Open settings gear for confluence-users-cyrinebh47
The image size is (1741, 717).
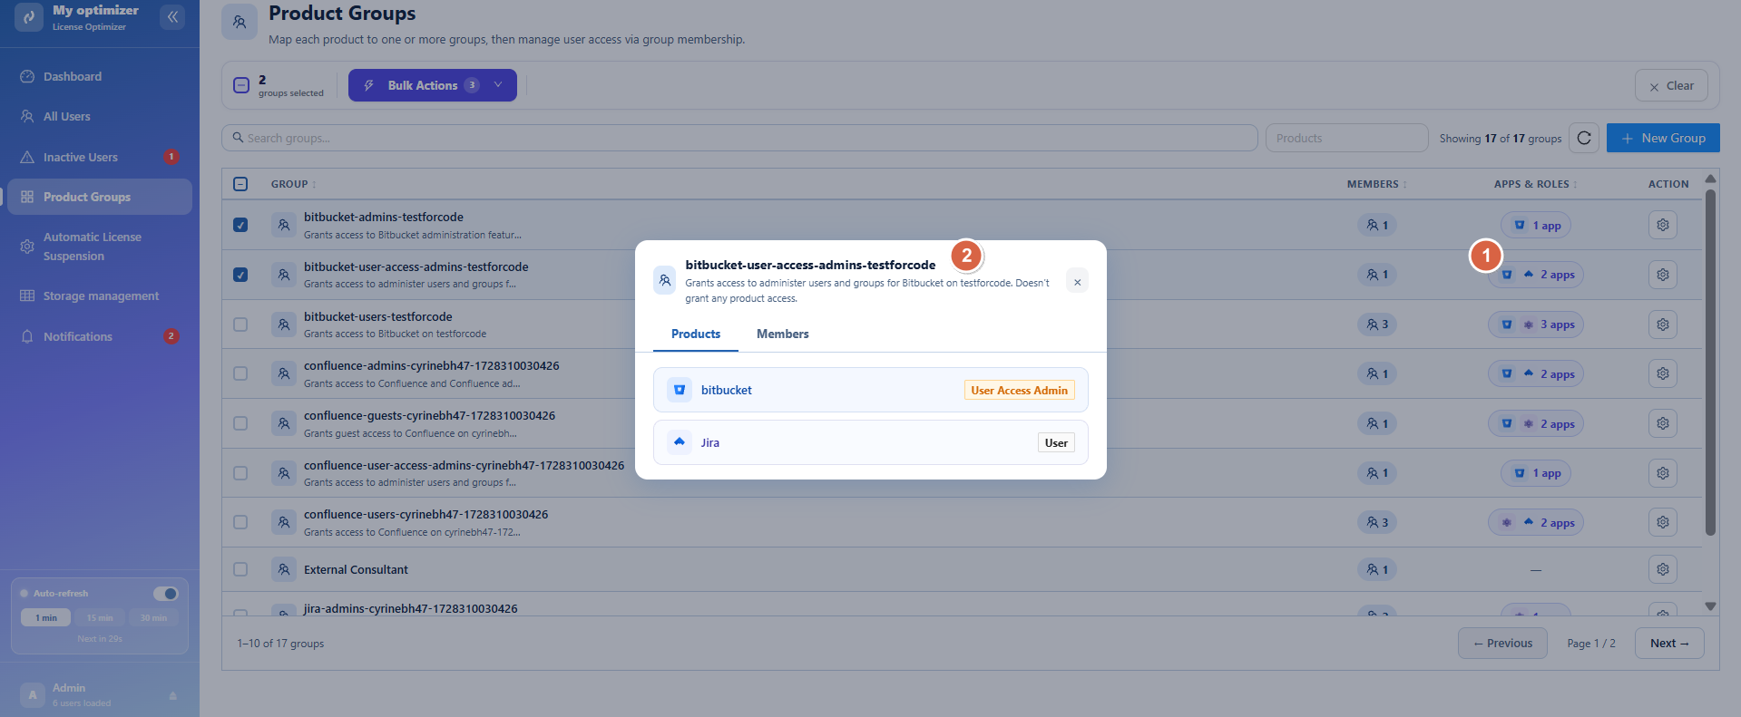click(1663, 522)
